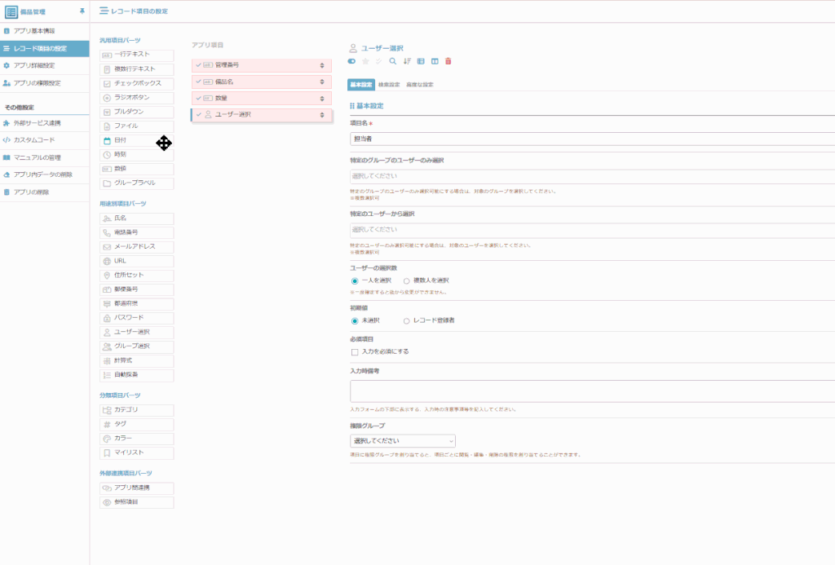The width and height of the screenshot is (835, 565).
Task: Click the star icon under ユーザー選択
Action: (x=365, y=61)
